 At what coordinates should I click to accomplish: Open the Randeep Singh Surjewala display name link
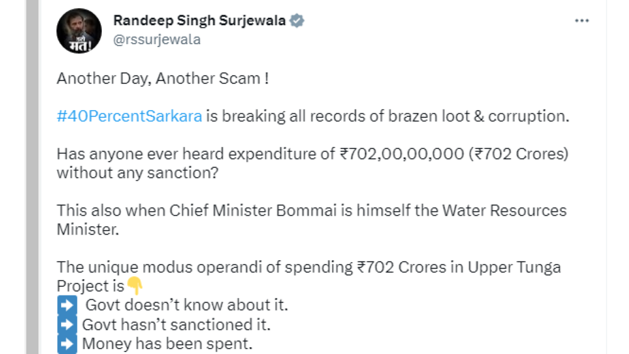(x=199, y=21)
